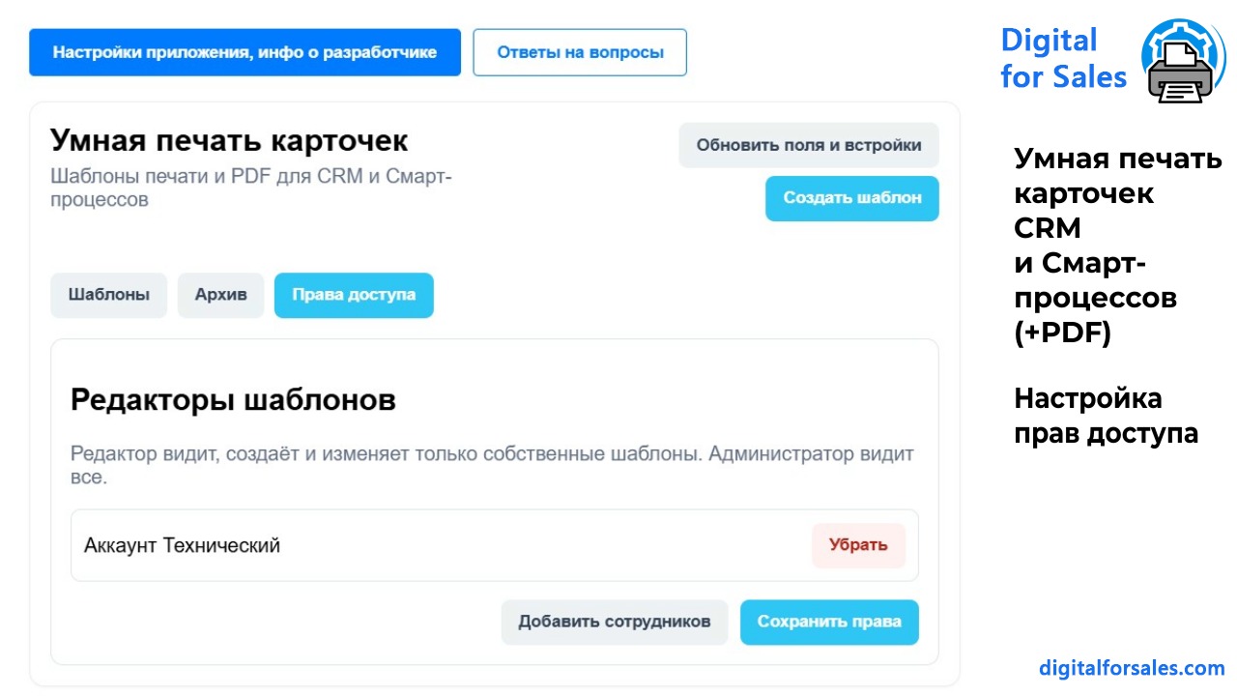This screenshot has width=1237, height=696.
Task: Remove Аккаунт Технический with "Убрать"
Action: (x=858, y=545)
